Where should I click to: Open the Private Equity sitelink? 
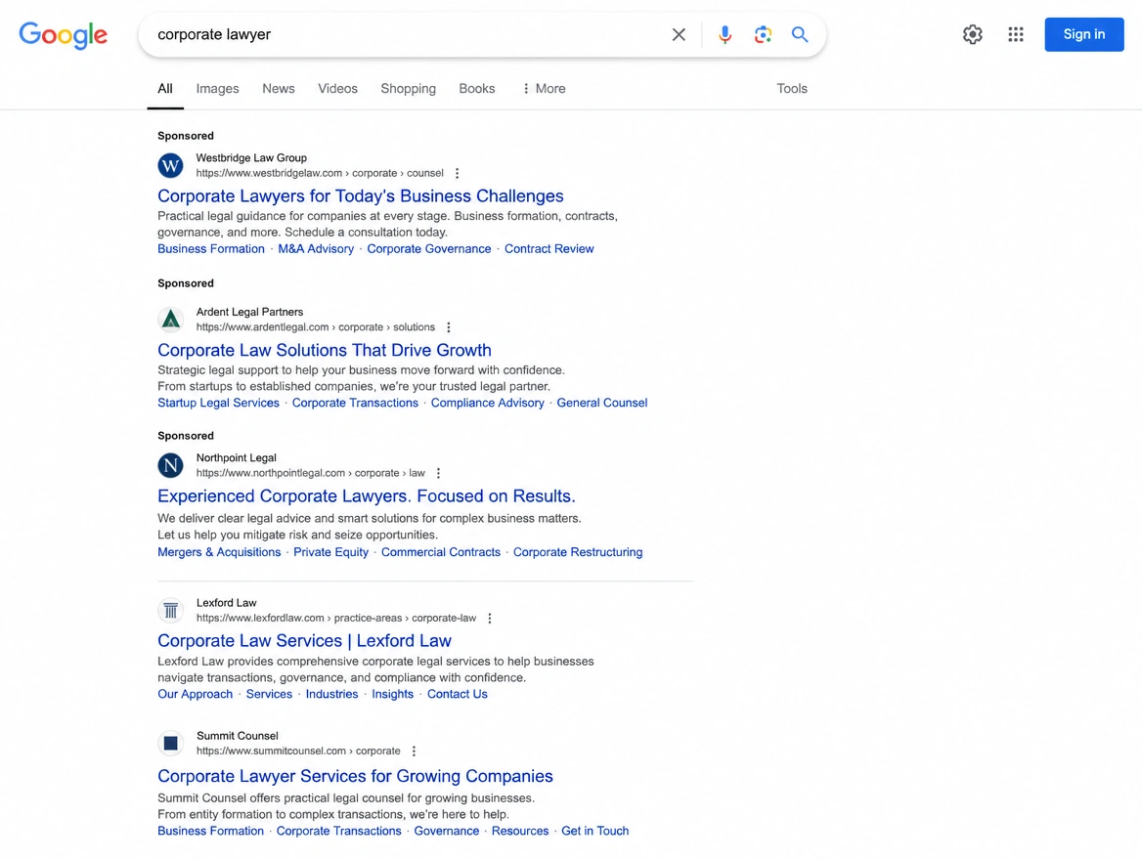coord(330,552)
